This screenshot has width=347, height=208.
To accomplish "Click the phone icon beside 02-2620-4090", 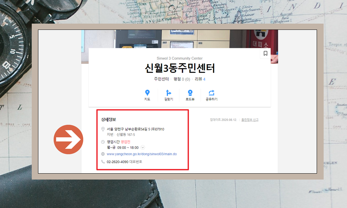I will [x=103, y=162].
